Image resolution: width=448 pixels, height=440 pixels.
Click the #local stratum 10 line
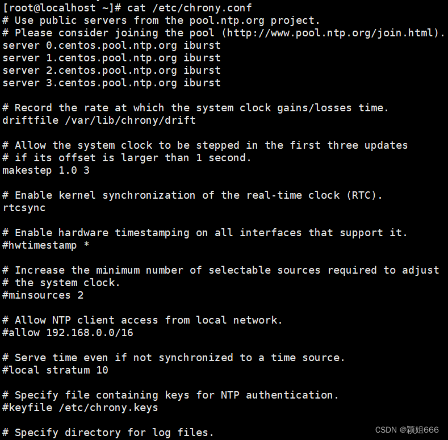55,370
